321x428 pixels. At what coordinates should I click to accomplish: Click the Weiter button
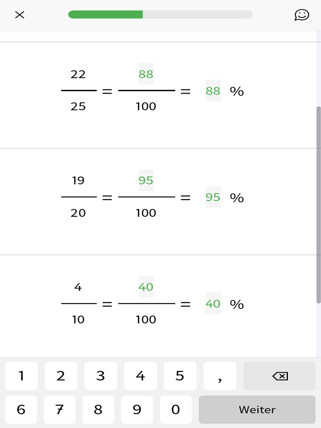[x=257, y=410]
